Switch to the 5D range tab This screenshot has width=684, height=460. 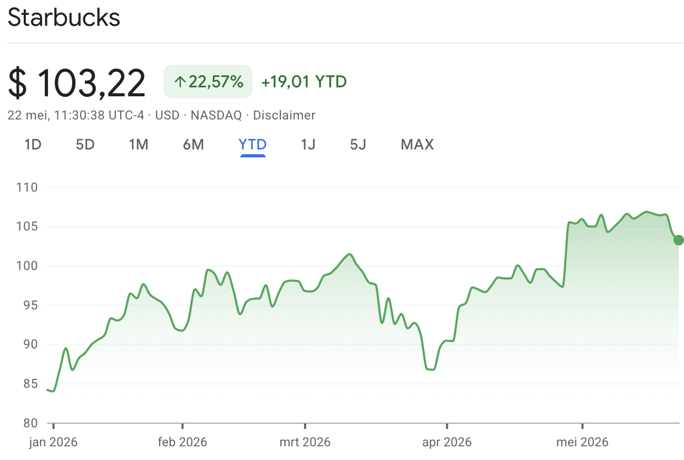[85, 144]
